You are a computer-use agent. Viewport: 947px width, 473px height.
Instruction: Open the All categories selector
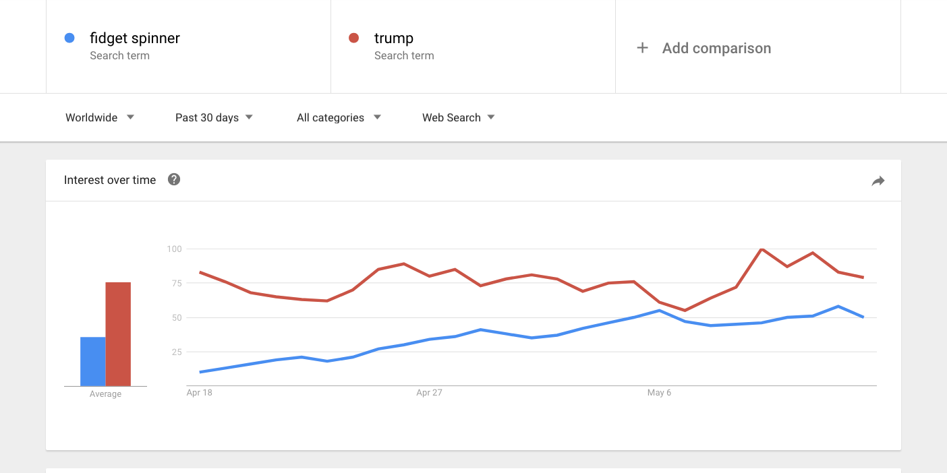[x=331, y=117]
